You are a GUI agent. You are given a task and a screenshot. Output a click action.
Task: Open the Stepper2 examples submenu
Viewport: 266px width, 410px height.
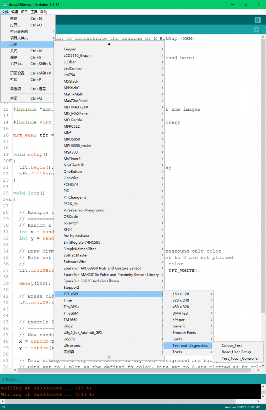(109, 287)
